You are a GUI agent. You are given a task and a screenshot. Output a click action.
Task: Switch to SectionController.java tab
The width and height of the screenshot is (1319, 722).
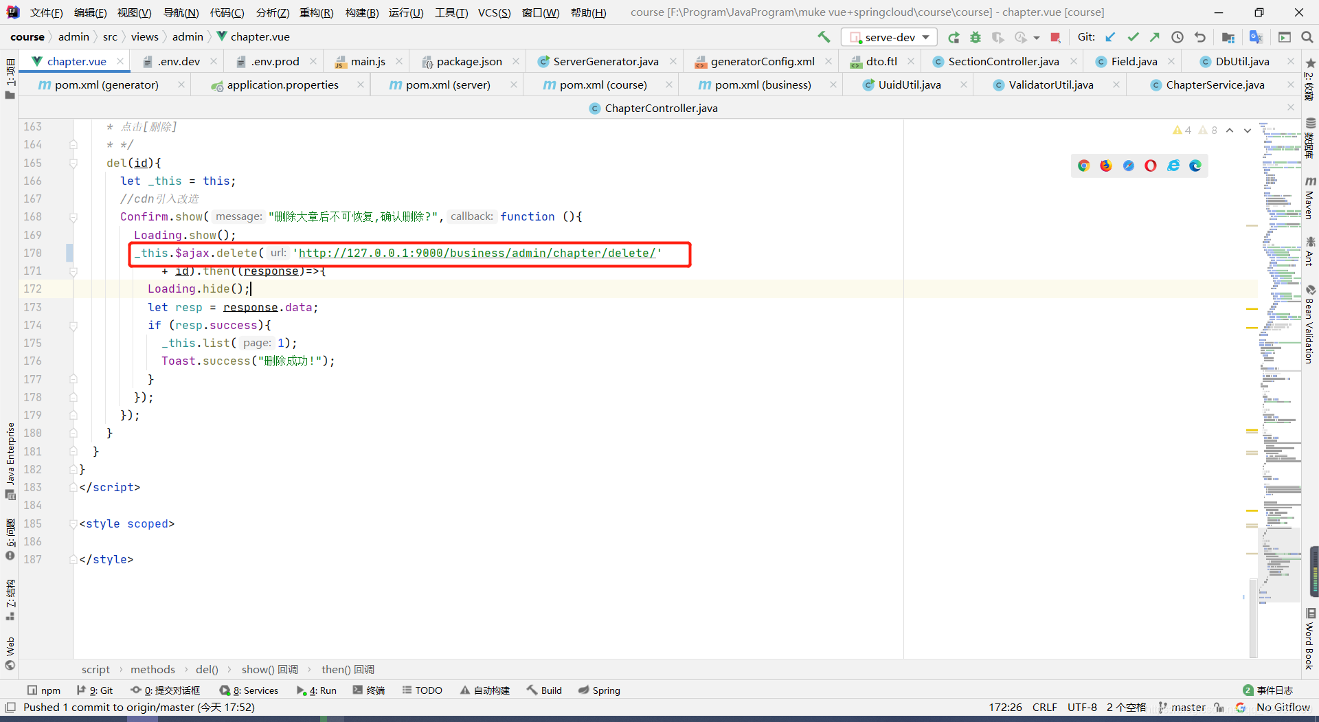coord(1003,61)
